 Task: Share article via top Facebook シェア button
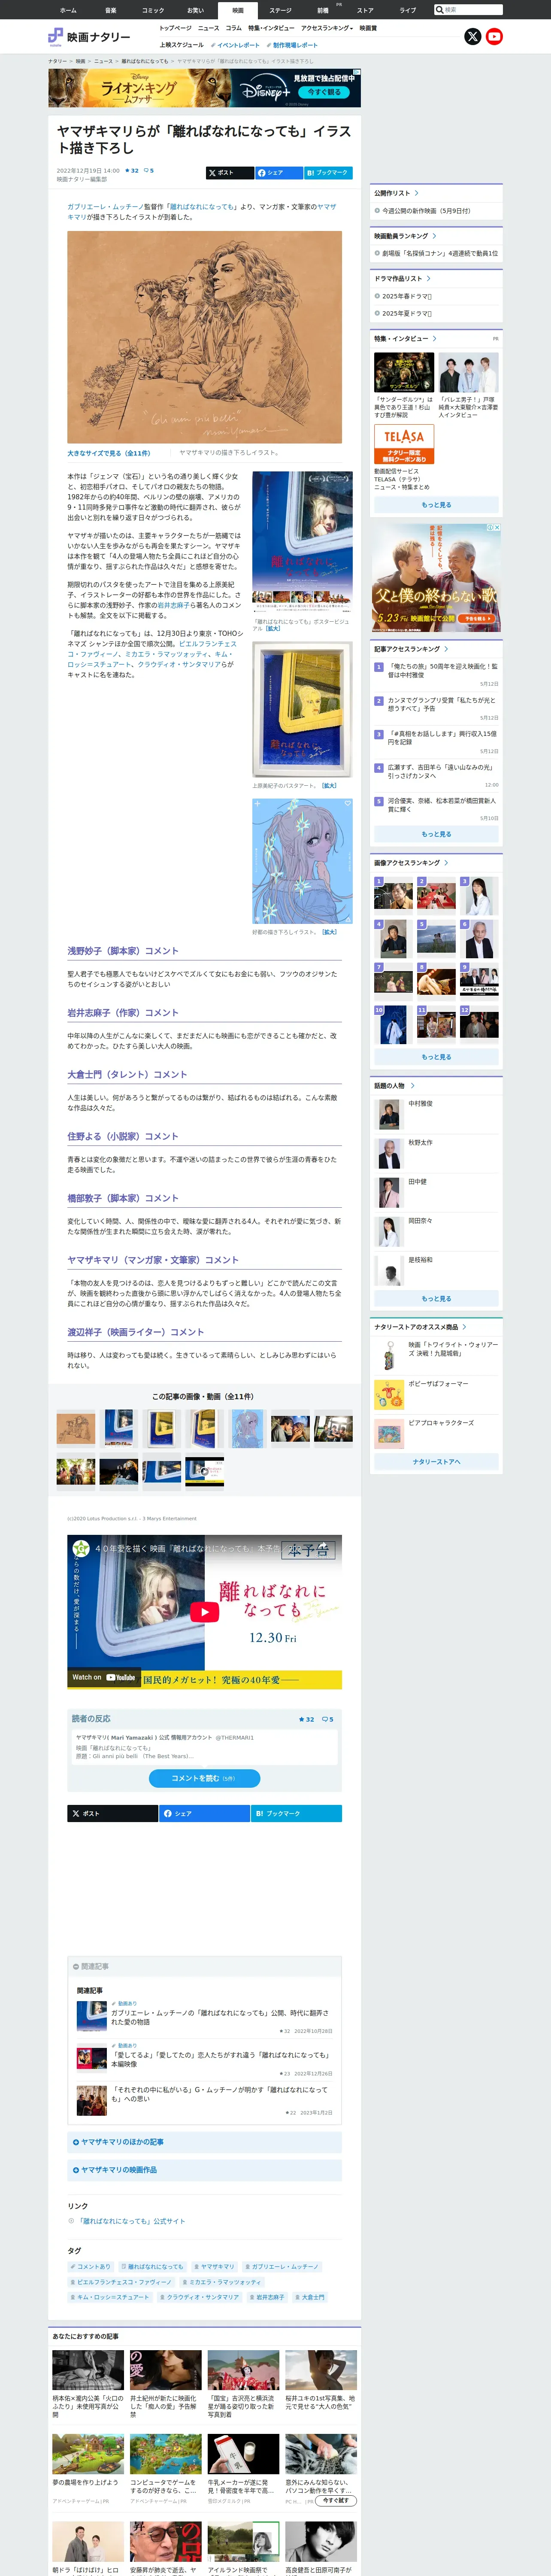pyautogui.click(x=279, y=173)
